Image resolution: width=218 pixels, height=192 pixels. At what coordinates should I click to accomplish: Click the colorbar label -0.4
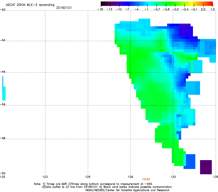[x=185, y=9]
